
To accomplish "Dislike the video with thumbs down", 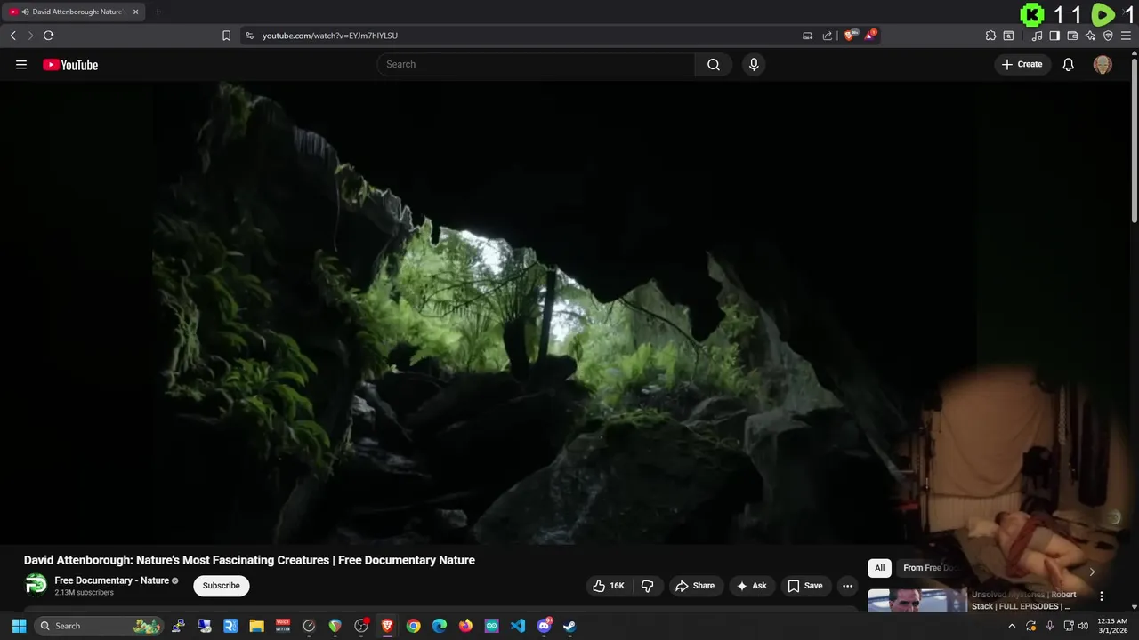I will click(x=647, y=586).
